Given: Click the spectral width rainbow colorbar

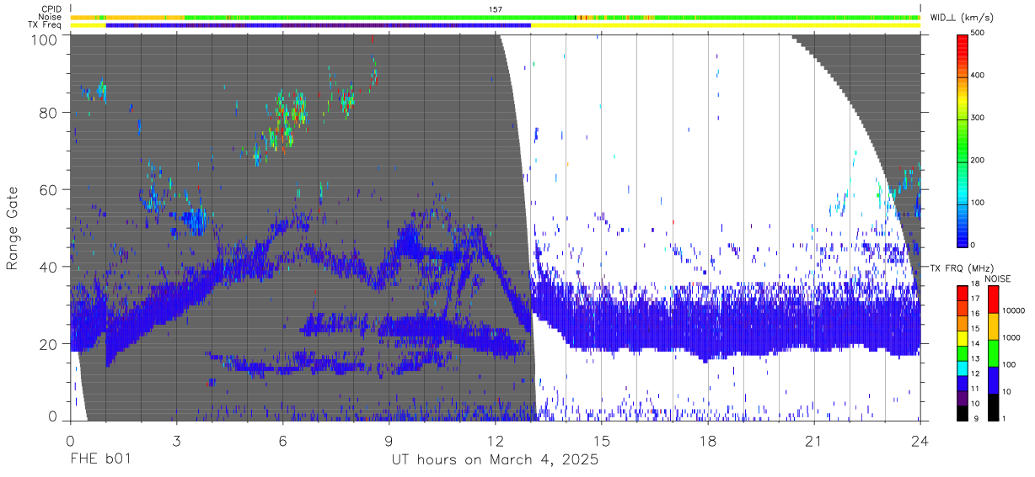Looking at the screenshot, I should [x=963, y=140].
